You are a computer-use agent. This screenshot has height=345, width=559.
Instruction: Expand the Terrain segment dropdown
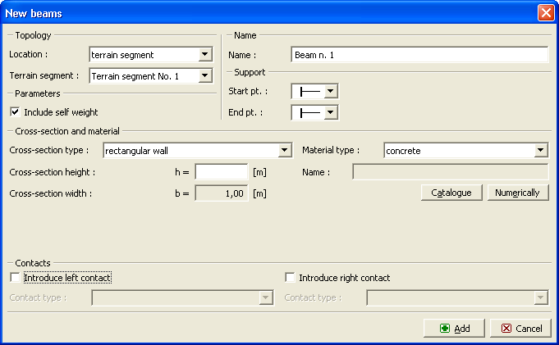pos(204,76)
